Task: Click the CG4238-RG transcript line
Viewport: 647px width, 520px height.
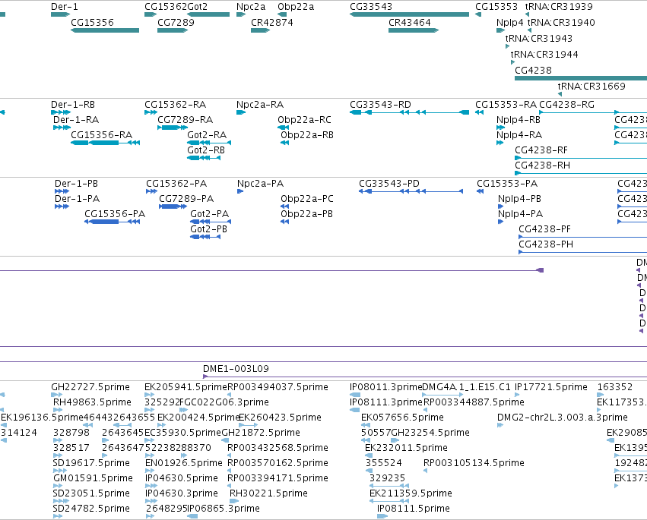Action: 593,112
